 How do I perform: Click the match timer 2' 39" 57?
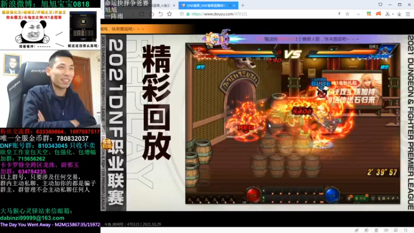pyautogui.click(x=382, y=172)
